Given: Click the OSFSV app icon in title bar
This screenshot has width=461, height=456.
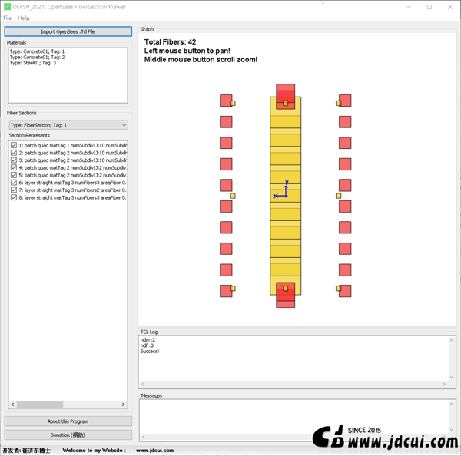Looking at the screenshot, I should click(x=7, y=7).
